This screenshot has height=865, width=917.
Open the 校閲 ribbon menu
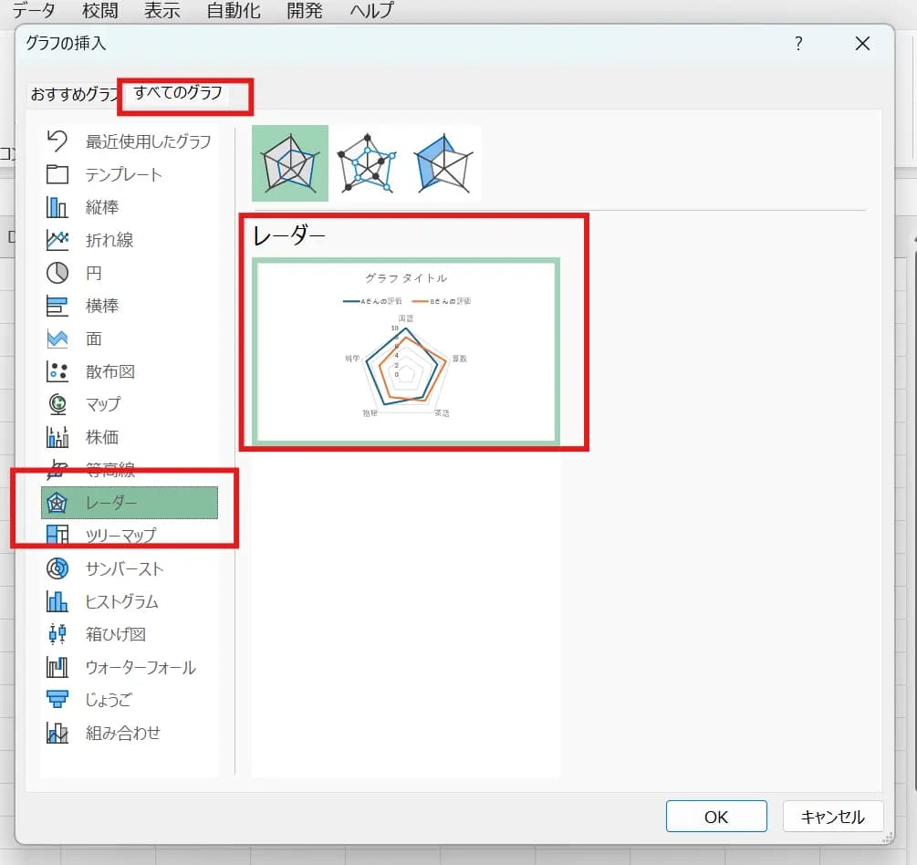point(99,11)
